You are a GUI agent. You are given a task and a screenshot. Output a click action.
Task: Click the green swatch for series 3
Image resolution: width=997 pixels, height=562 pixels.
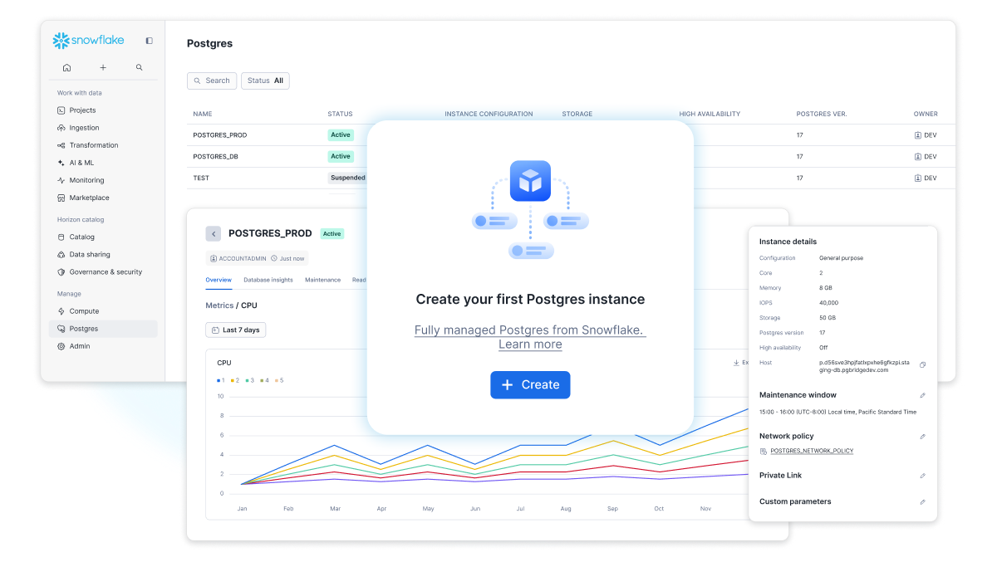[x=247, y=380]
